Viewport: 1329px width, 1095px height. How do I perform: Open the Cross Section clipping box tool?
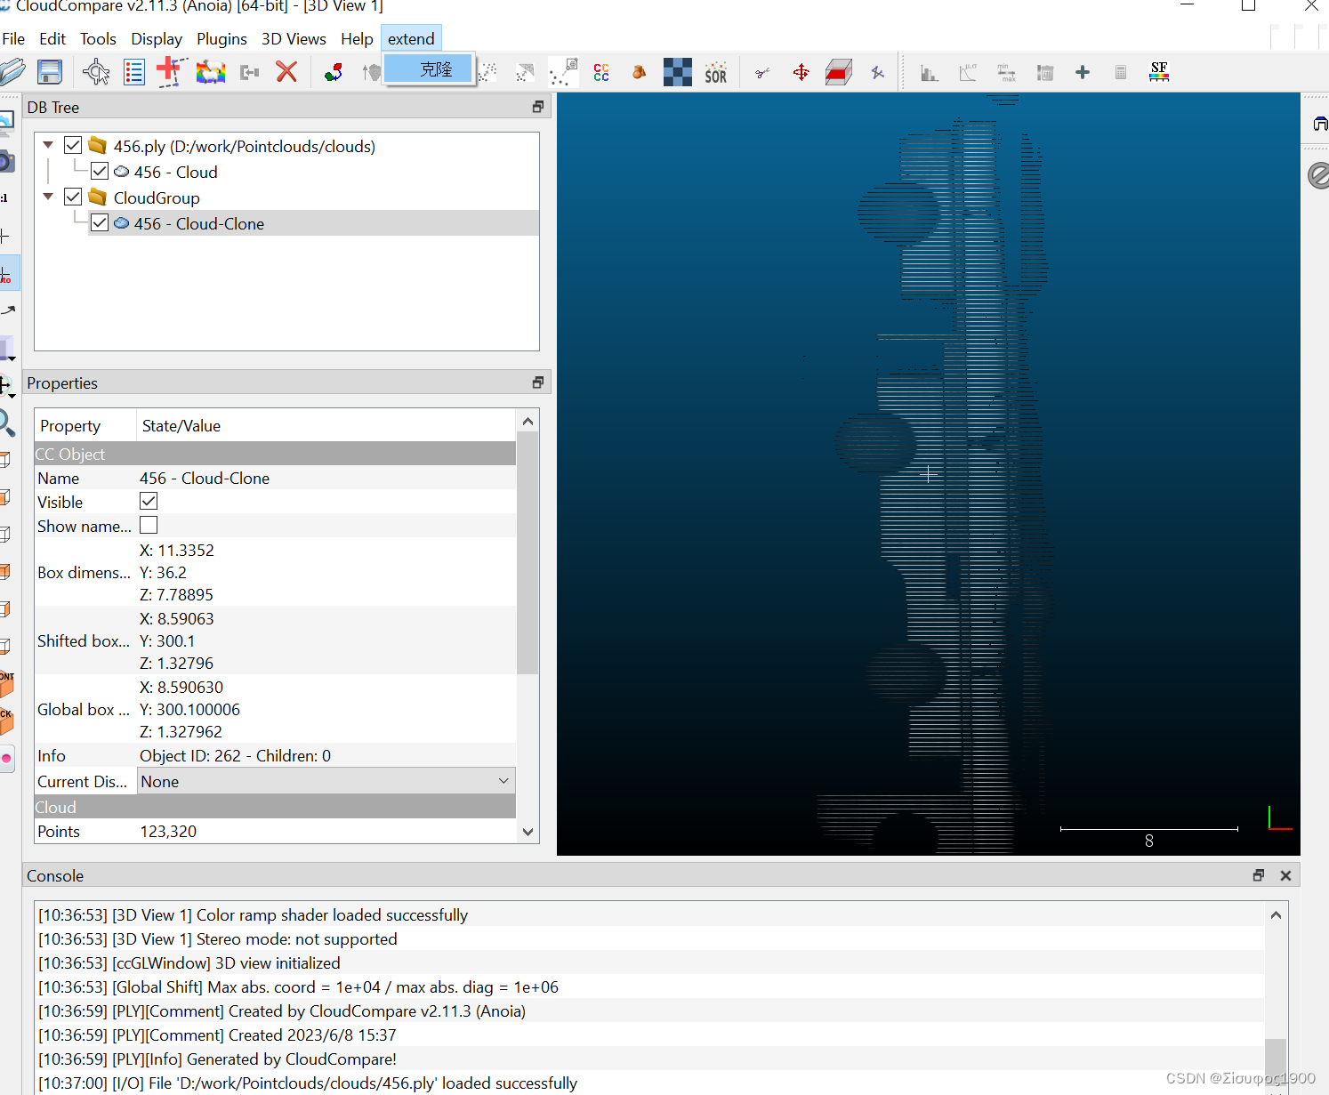(x=837, y=71)
